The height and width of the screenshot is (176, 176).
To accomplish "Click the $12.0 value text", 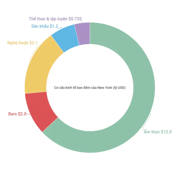I will [x=166, y=132].
